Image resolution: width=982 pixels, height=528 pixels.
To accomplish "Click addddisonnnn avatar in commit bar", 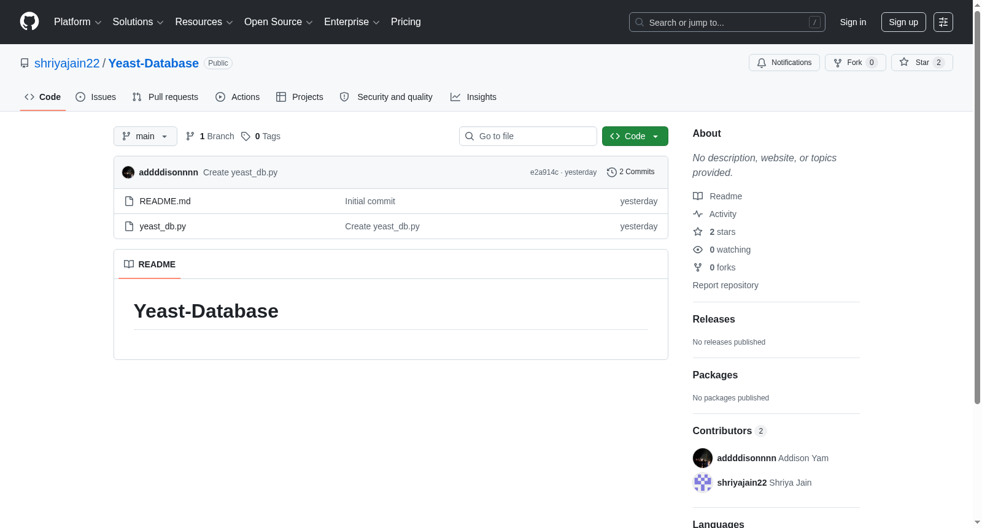I will 128,172.
